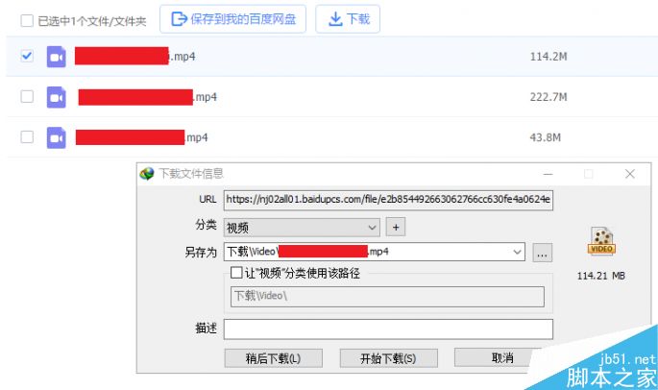The height and width of the screenshot is (390, 658).
Task: Open the browse (...) button for the save path
Action: (542, 253)
